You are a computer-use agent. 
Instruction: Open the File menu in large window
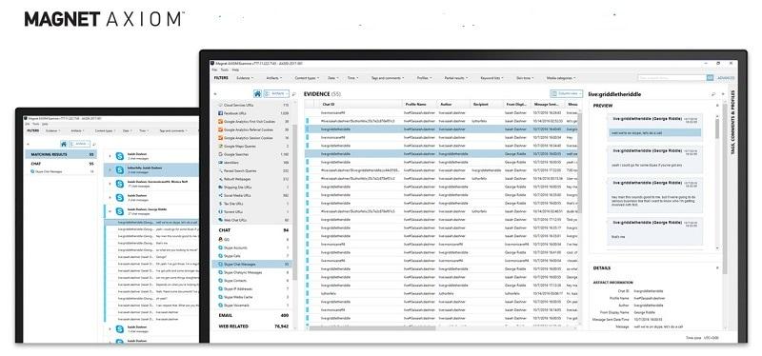[x=214, y=69]
